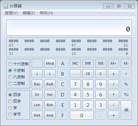Click the plus-minus sign button
138x126 pixels.
[114, 74]
